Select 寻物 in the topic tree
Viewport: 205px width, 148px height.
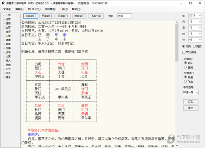[x=8, y=65]
